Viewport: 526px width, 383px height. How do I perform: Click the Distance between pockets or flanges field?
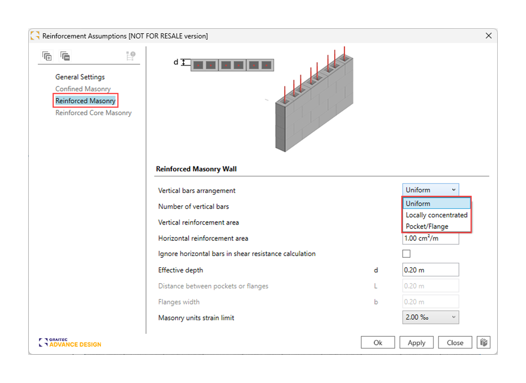[430, 286]
